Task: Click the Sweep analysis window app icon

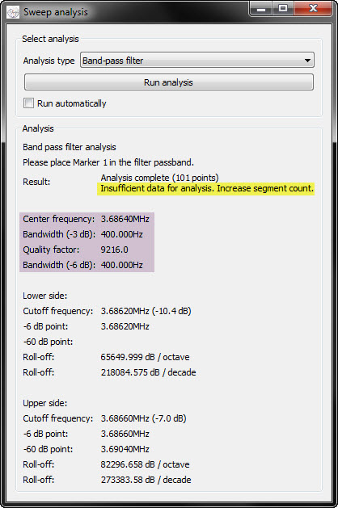Action: [x=13, y=12]
